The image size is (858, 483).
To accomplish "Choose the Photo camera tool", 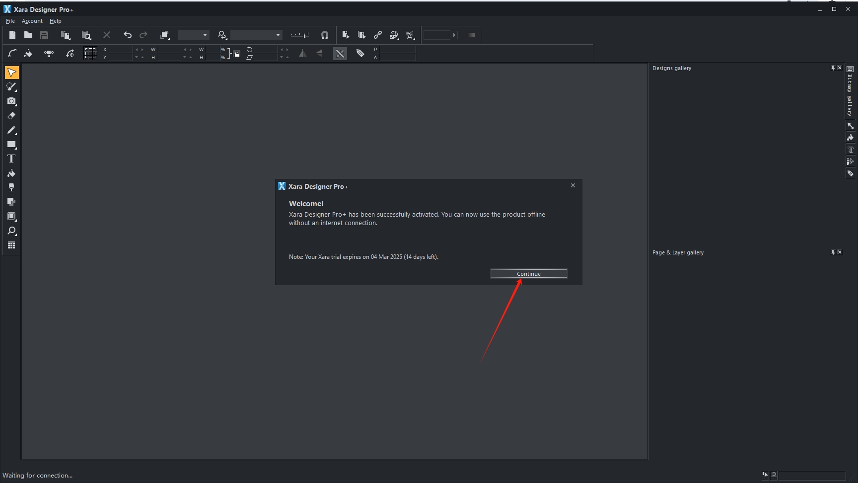I will click(x=11, y=101).
